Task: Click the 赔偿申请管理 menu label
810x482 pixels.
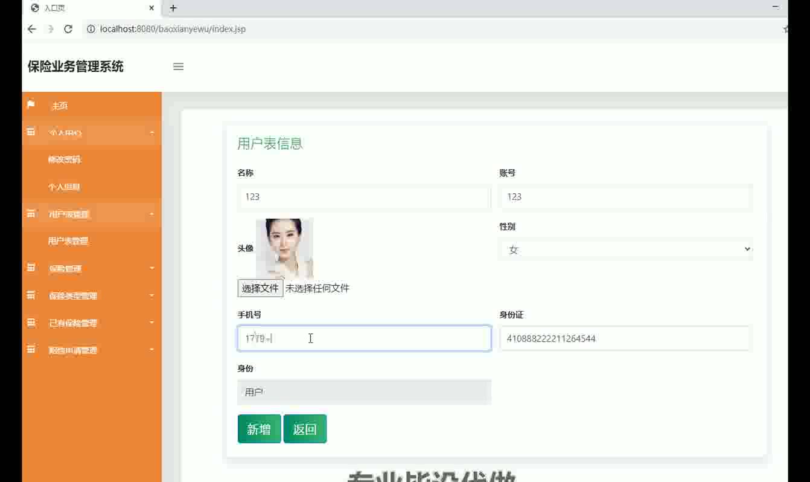Action: 72,350
